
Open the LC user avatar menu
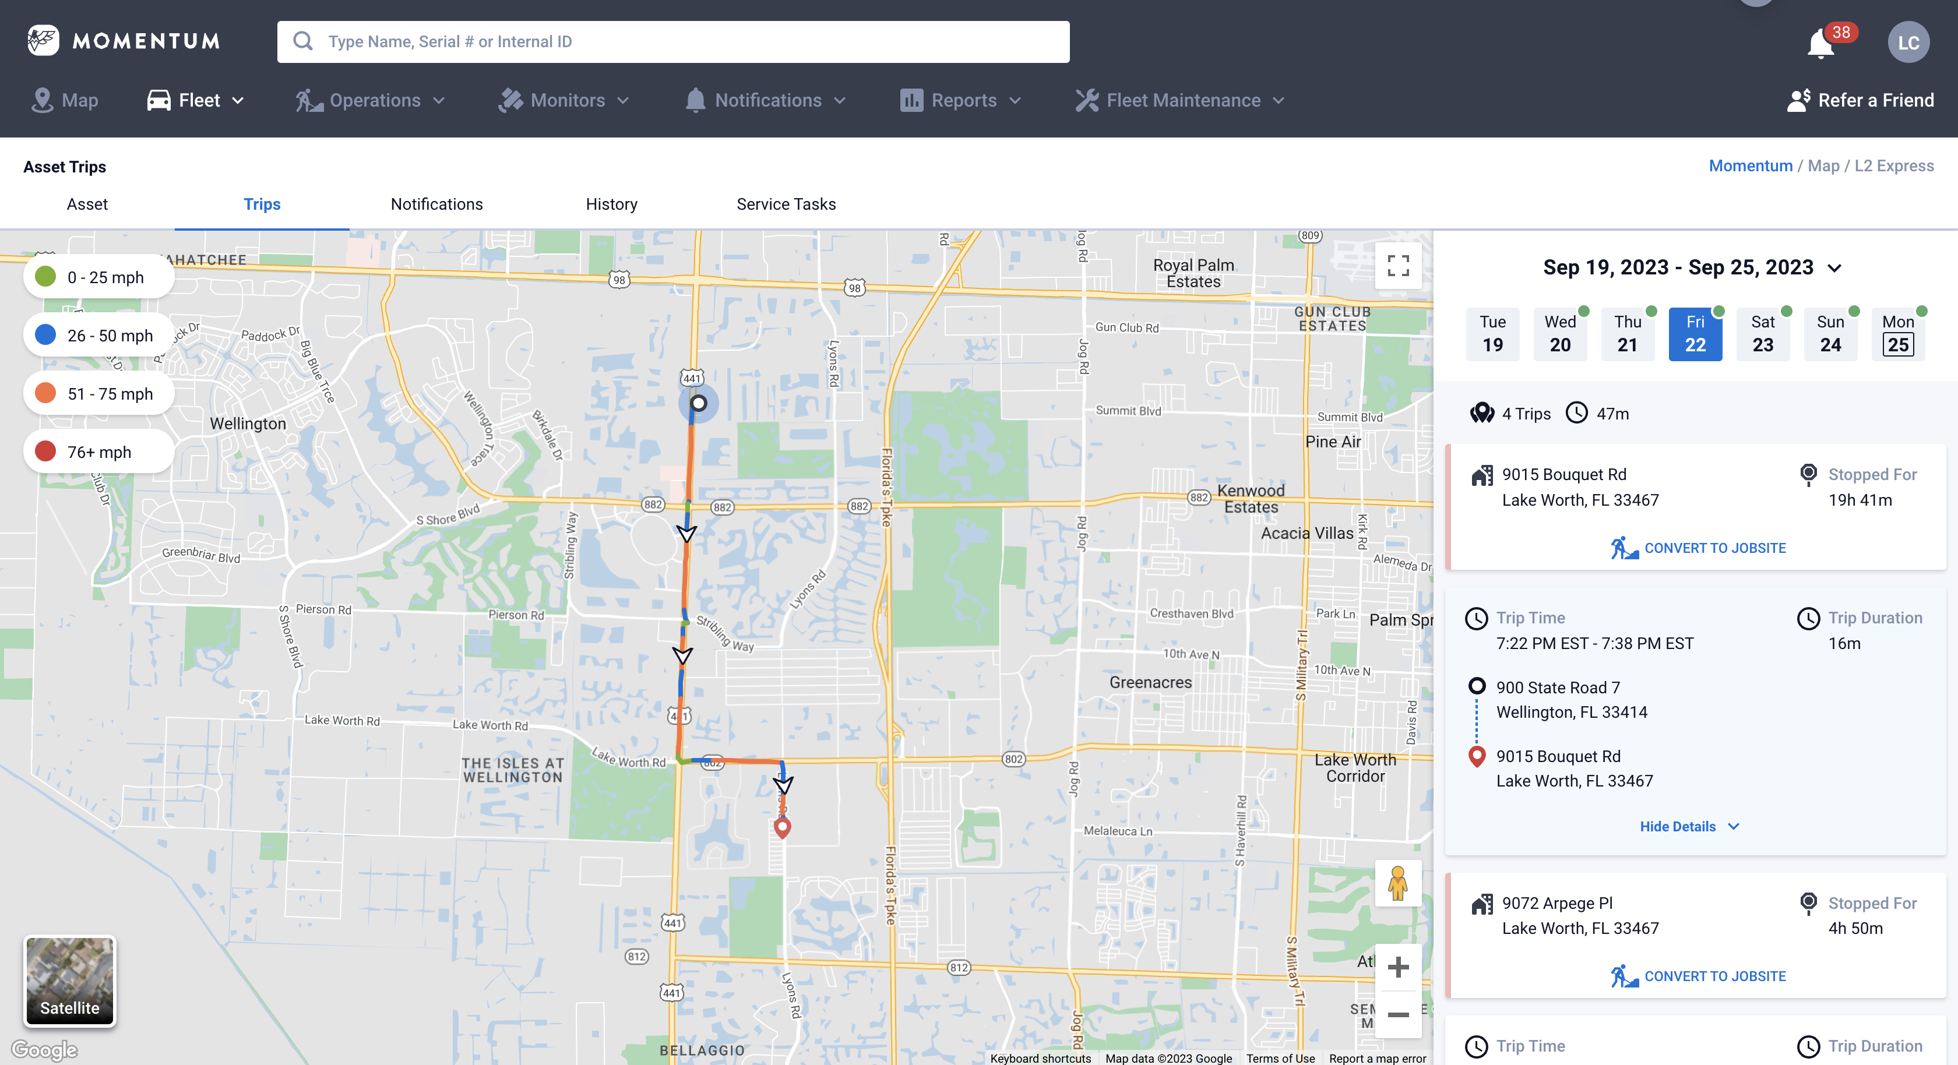click(1908, 43)
